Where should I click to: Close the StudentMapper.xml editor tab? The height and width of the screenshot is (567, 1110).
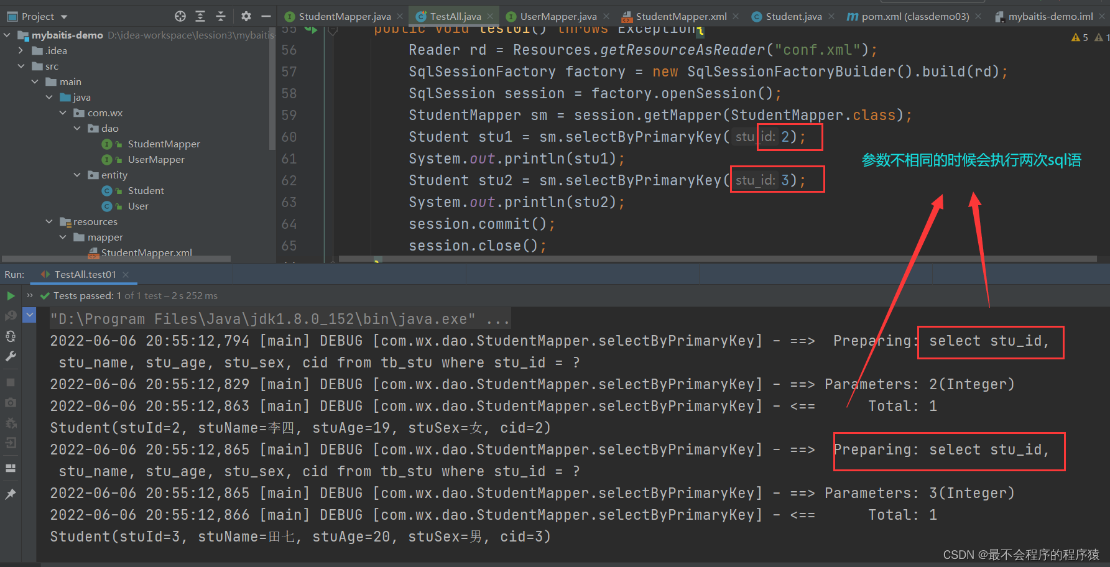click(x=736, y=16)
